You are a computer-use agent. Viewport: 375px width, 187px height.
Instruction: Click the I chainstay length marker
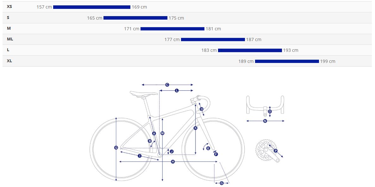point(140,156)
